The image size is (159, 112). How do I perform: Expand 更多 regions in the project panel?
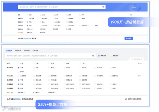coord(140,63)
